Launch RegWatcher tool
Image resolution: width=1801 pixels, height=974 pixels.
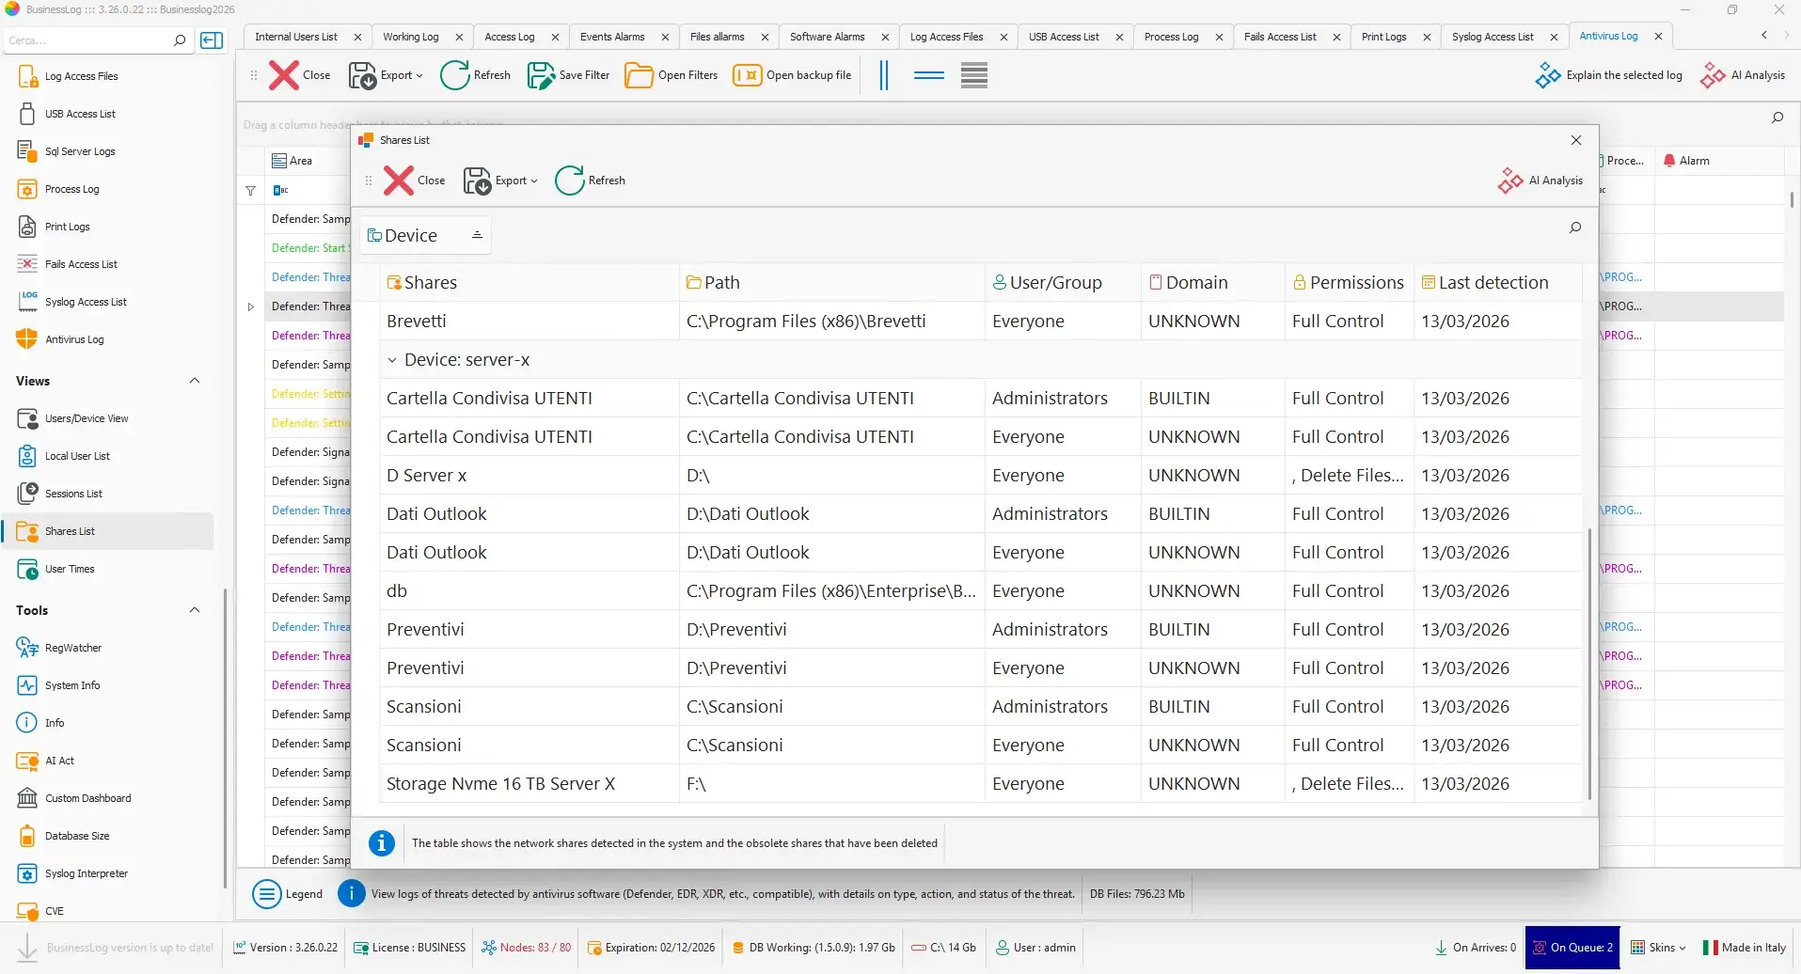pyautogui.click(x=73, y=648)
